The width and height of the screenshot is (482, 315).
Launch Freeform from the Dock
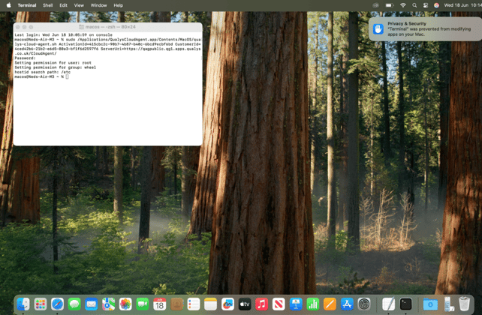(x=227, y=304)
